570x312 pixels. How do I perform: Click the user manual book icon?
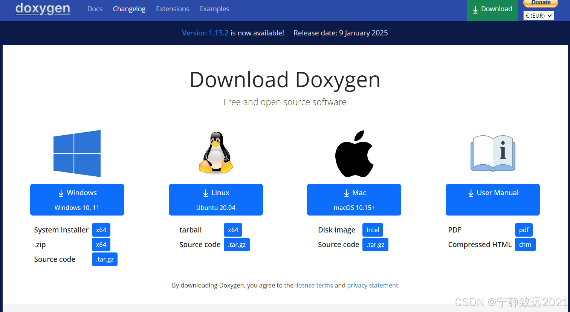coord(493,153)
